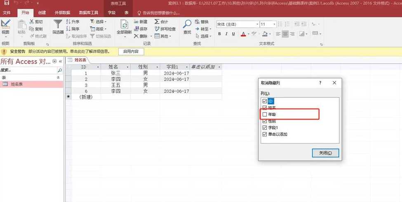Viewport: 402px width, 202px height.
Task: Check the 年龄 column checkbox
Action: pyautogui.click(x=265, y=114)
